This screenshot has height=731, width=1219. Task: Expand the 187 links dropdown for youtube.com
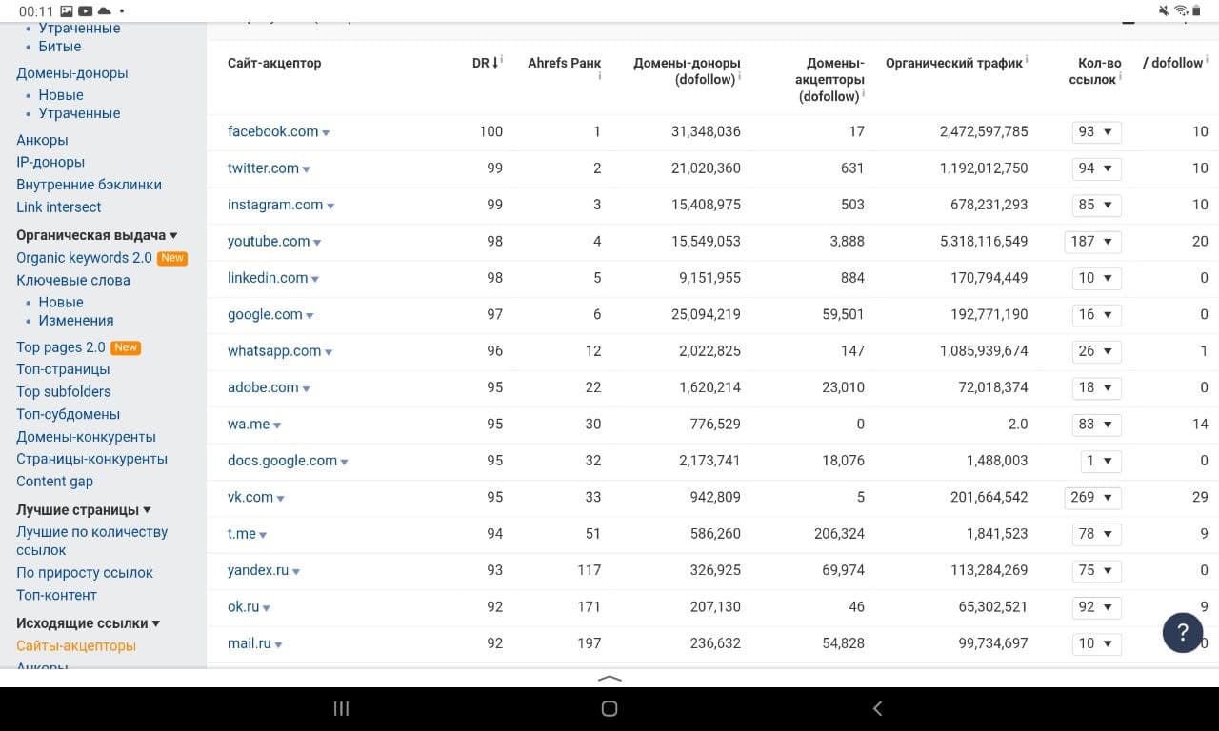(1092, 242)
